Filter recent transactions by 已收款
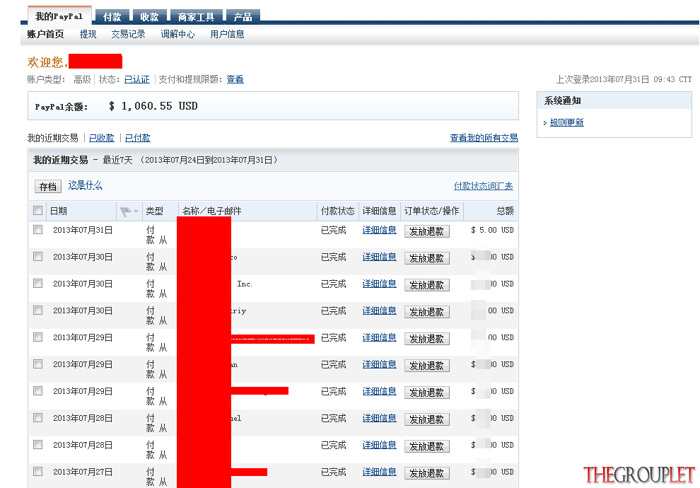Viewport: 700px width, 488px height. click(x=102, y=138)
